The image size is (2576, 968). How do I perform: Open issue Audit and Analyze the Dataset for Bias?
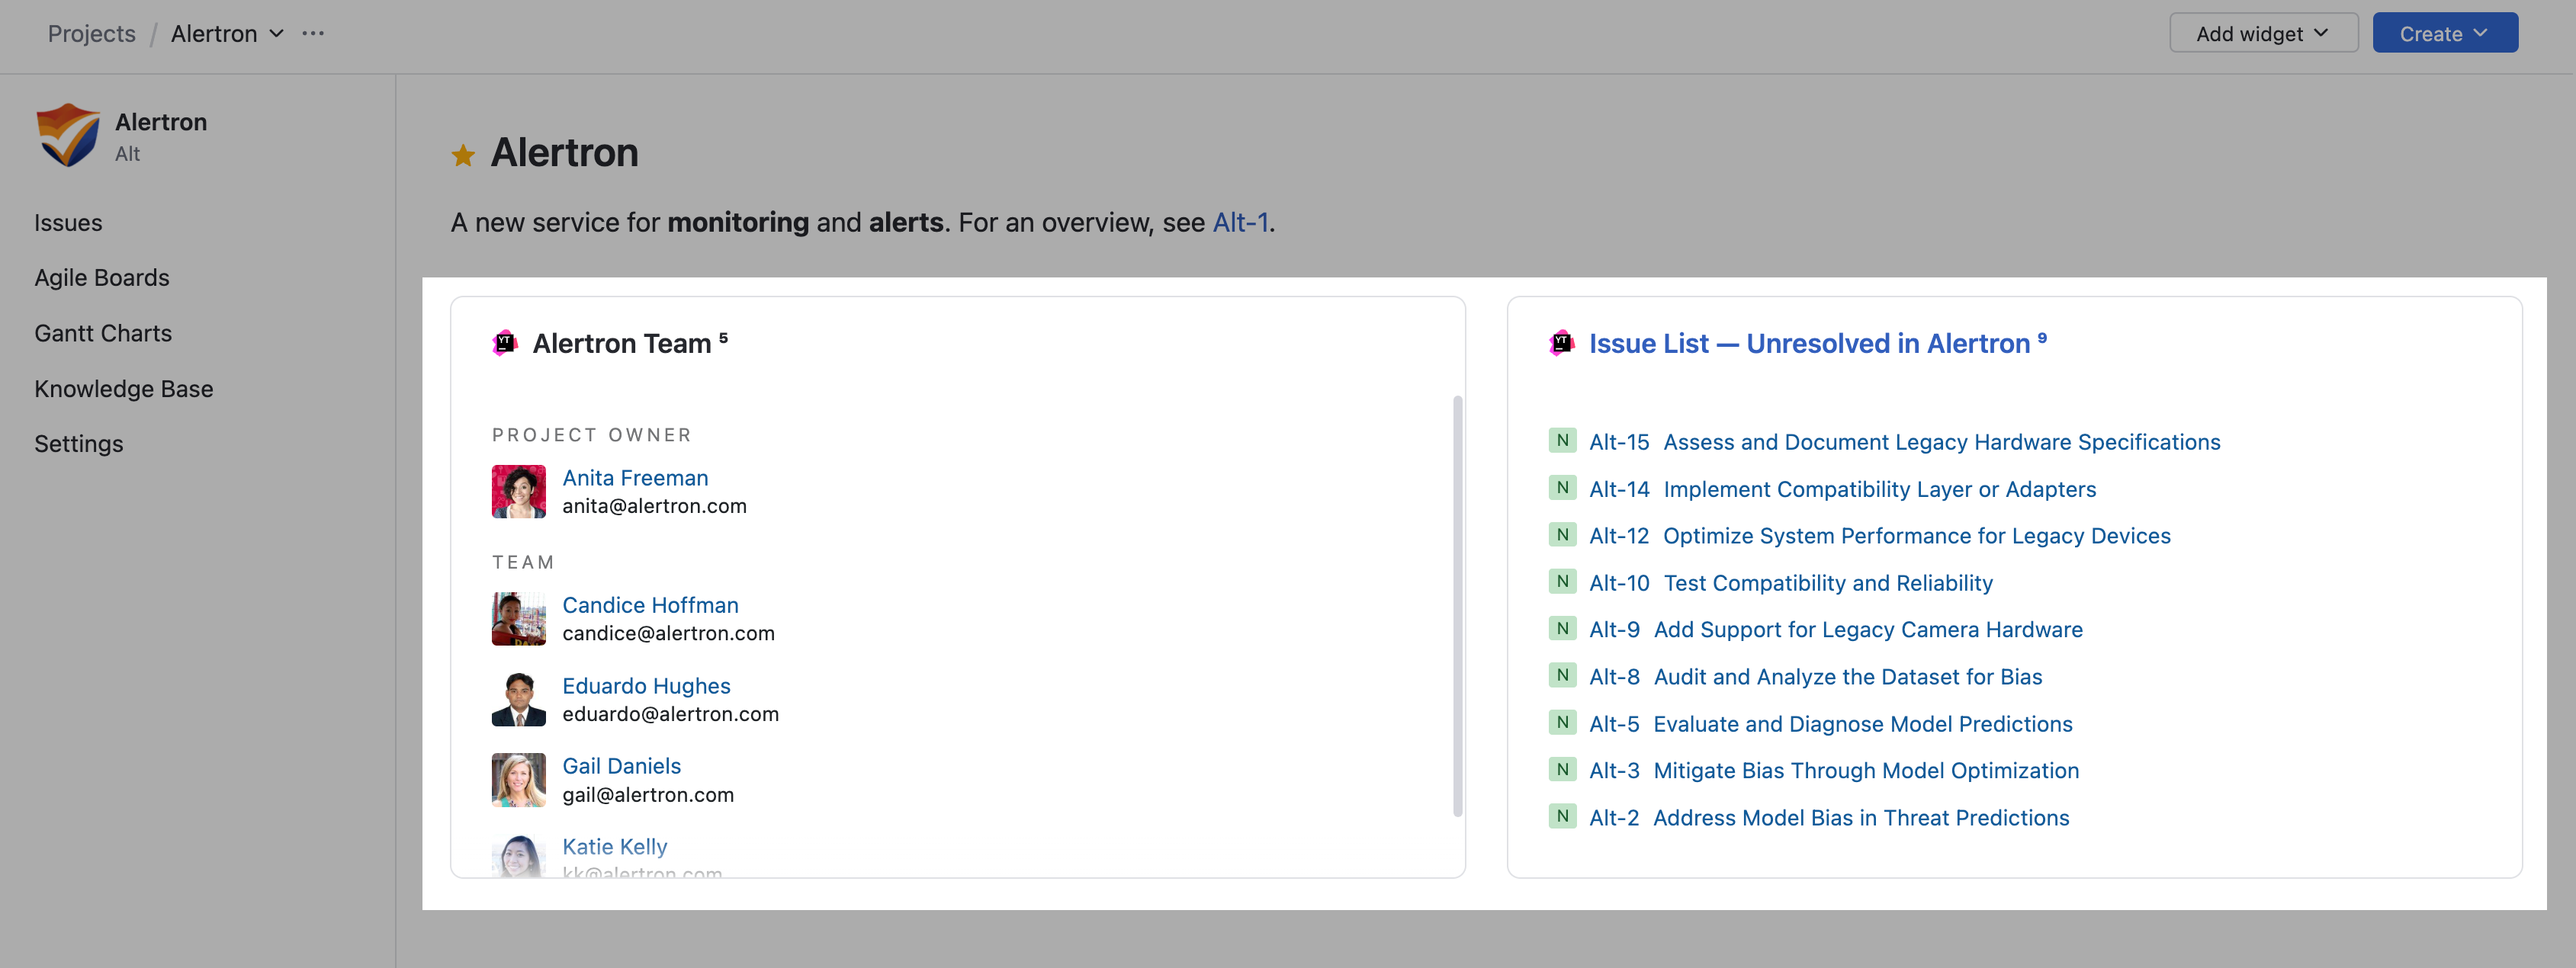point(1847,676)
